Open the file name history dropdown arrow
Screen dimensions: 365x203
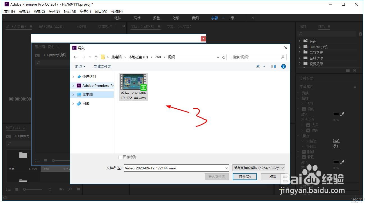[x=227, y=168]
